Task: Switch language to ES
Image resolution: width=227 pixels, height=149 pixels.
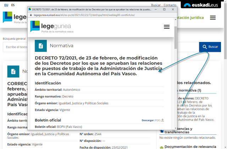Action: [13, 5]
